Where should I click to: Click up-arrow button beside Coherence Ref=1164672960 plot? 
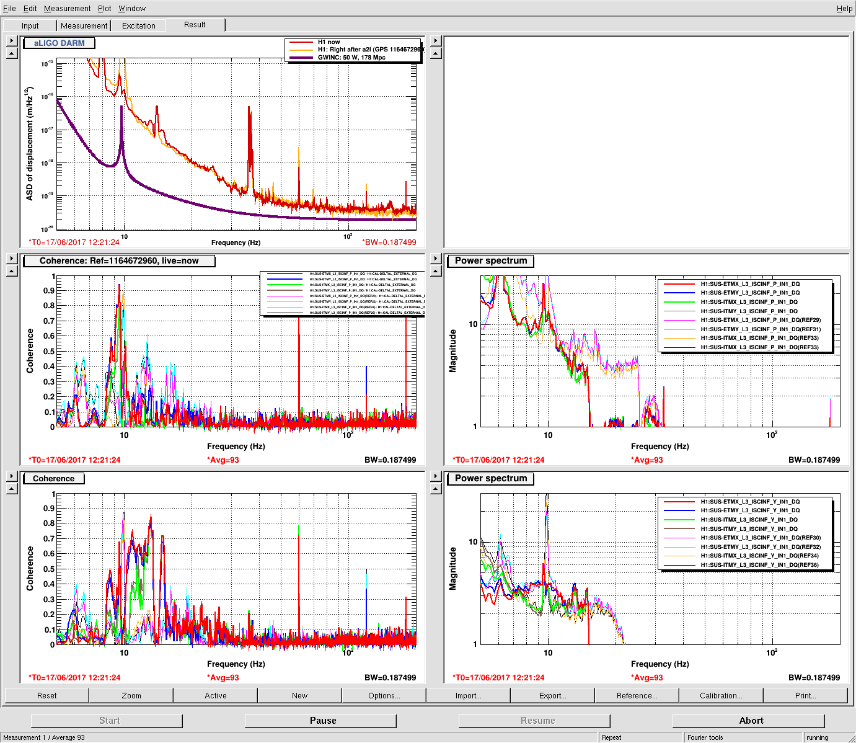11,271
